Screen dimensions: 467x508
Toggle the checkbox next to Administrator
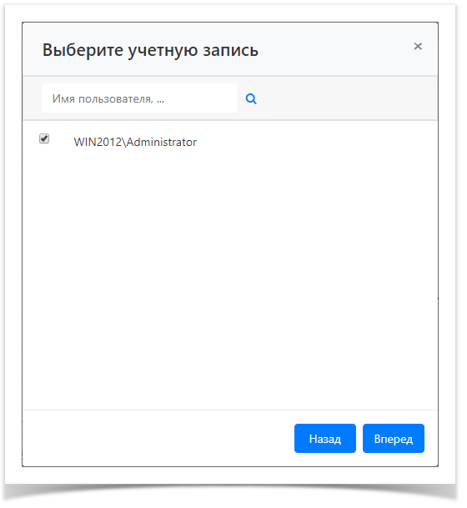[x=44, y=138]
